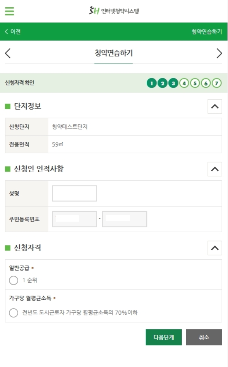Click the 성명 input field
The height and width of the screenshot is (367, 228).
[x=74, y=193]
